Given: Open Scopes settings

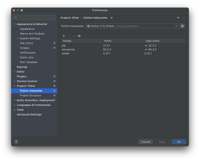Looking at the screenshot, I should 24,48.
